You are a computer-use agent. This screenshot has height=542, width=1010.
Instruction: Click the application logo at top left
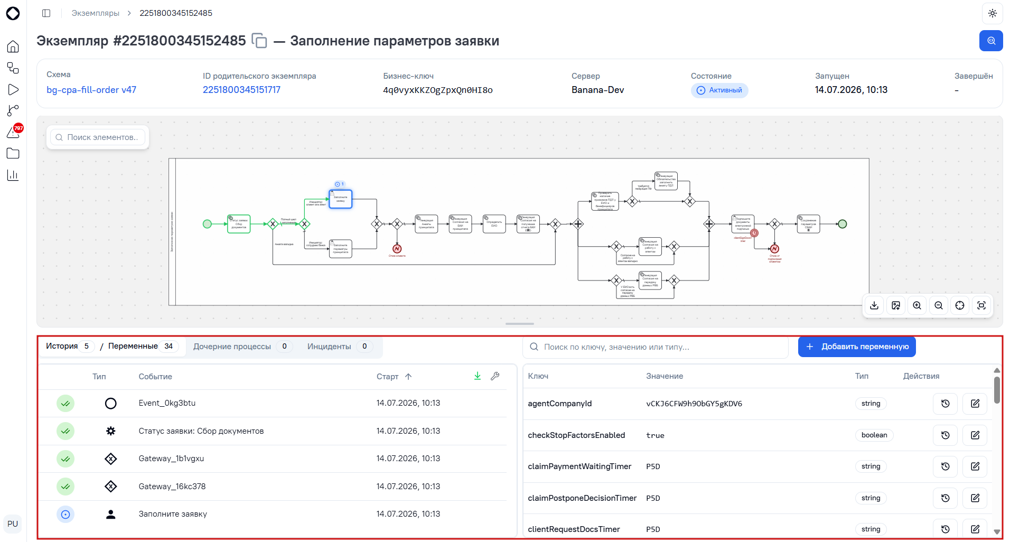coord(13,13)
